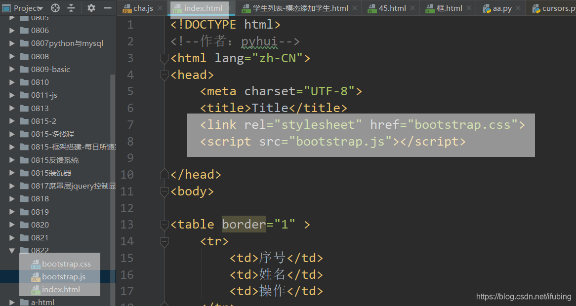Click the bootstrap.css file icon
The width and height of the screenshot is (576, 306).
36,264
